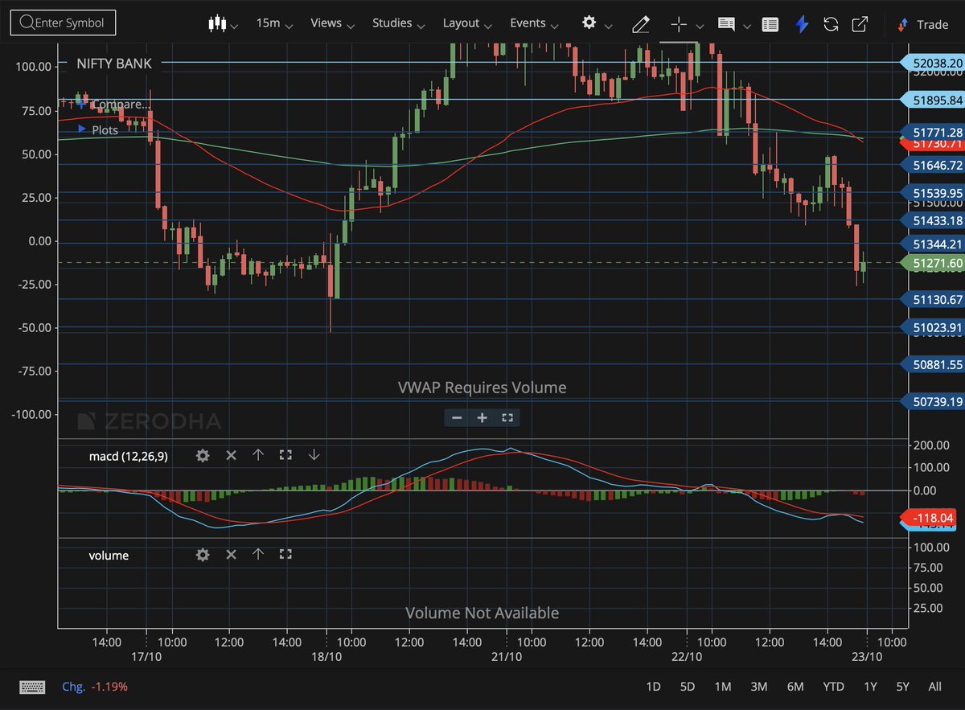Click the 50739.19 price level tag
This screenshot has width=965, height=710.
933,401
